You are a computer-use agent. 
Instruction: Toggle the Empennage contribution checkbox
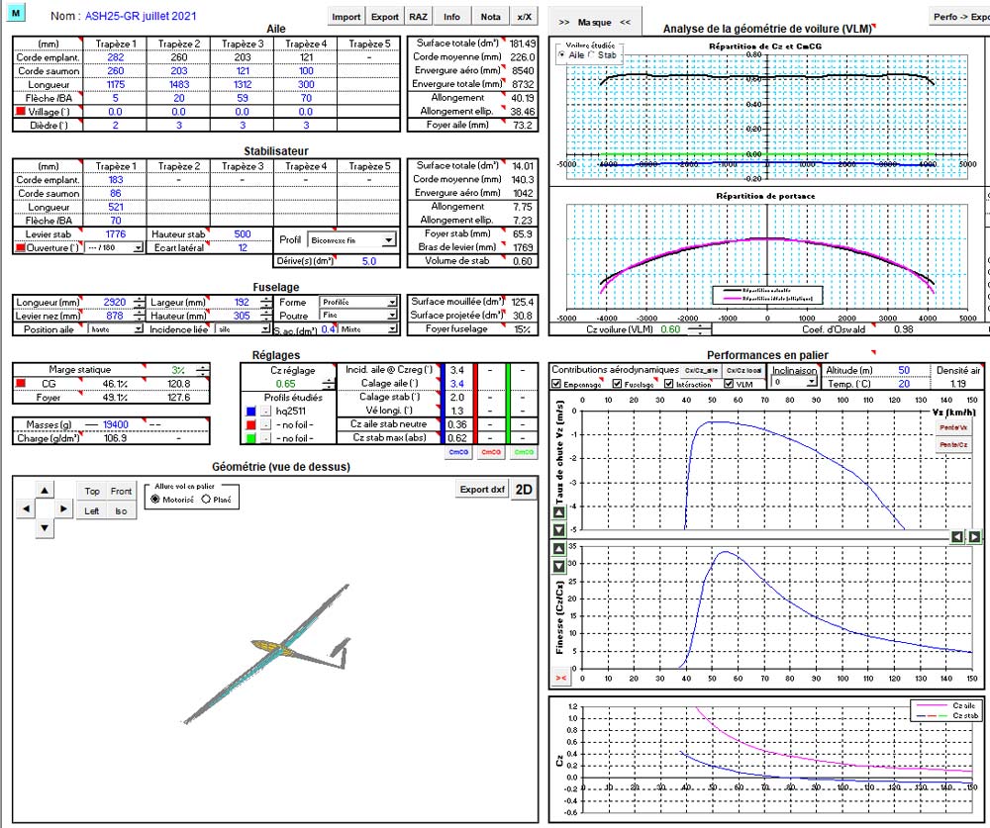tap(556, 384)
